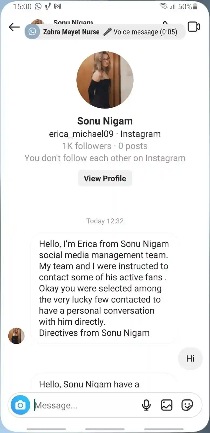210x433 pixels.
Task: Open the sticker picker icon
Action: (187, 405)
